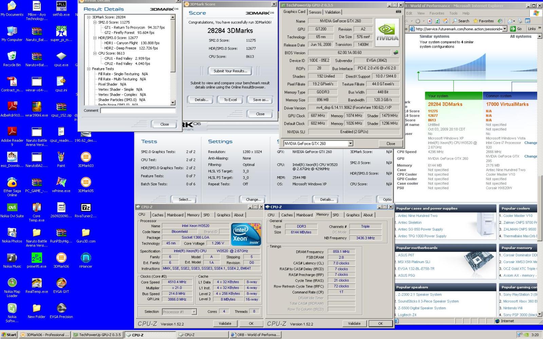
Task: Click Close button in GPU-Z window
Action: (391, 143)
